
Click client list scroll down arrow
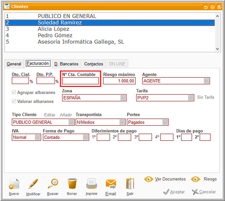coord(217,49)
